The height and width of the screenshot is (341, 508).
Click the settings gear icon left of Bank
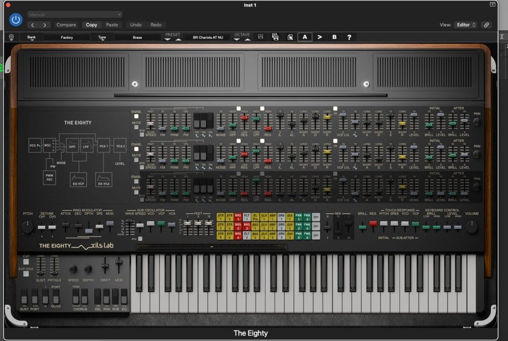pos(11,37)
